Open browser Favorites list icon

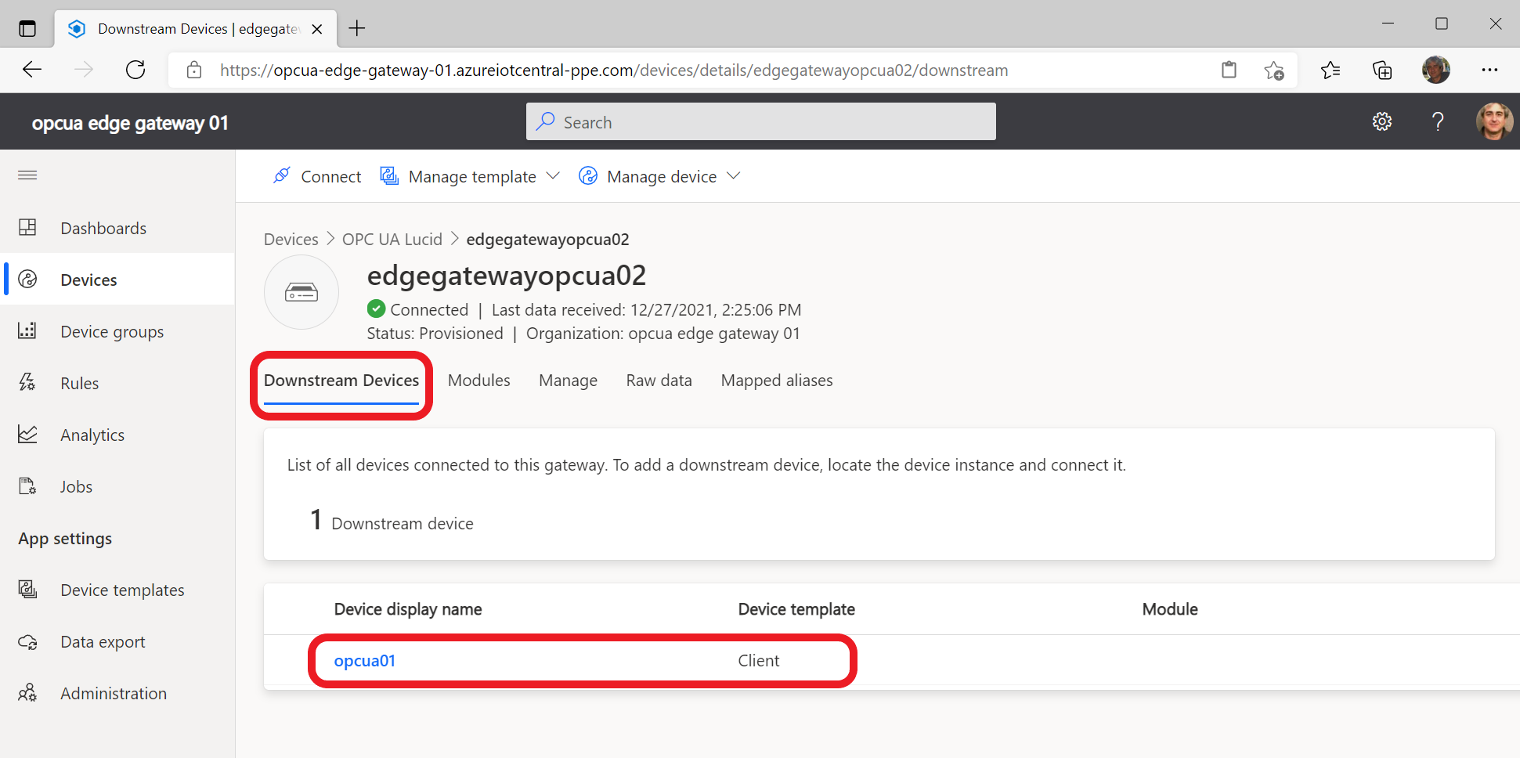(x=1330, y=70)
